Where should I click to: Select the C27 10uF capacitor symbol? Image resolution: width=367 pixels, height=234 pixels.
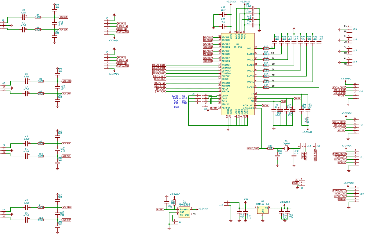click(x=223, y=14)
